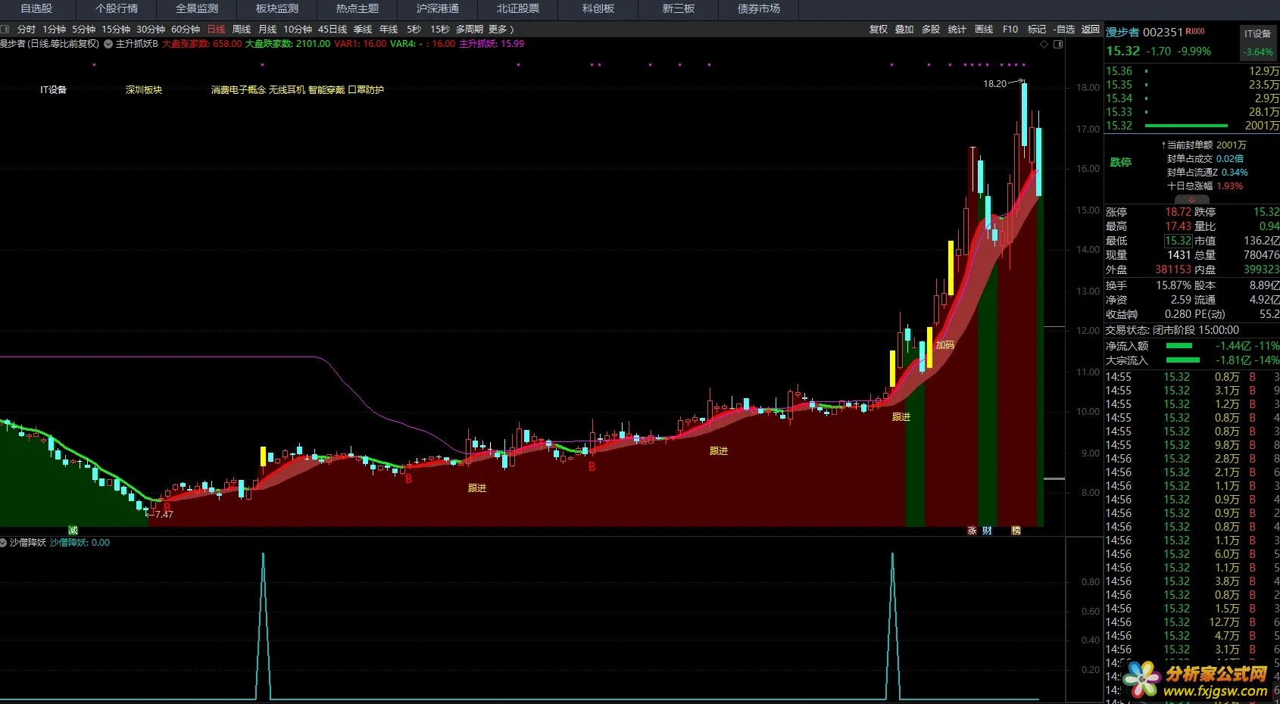The width and height of the screenshot is (1280, 704).
Task: Click 智能穿戴 concept label
Action: click(x=326, y=90)
